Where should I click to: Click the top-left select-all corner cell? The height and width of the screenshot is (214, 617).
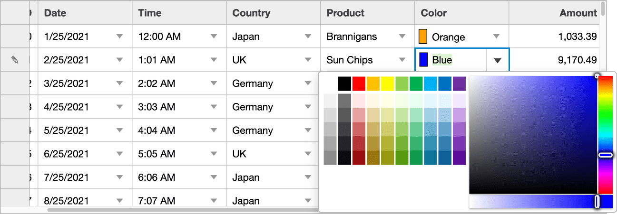click(x=15, y=13)
